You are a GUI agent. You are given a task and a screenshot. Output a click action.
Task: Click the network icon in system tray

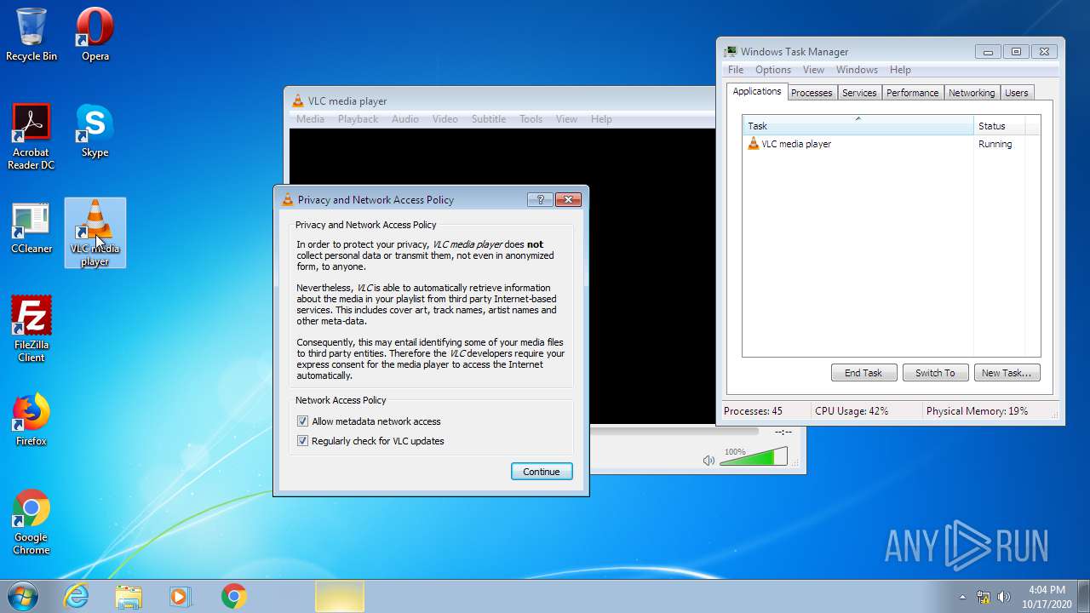[x=984, y=597]
